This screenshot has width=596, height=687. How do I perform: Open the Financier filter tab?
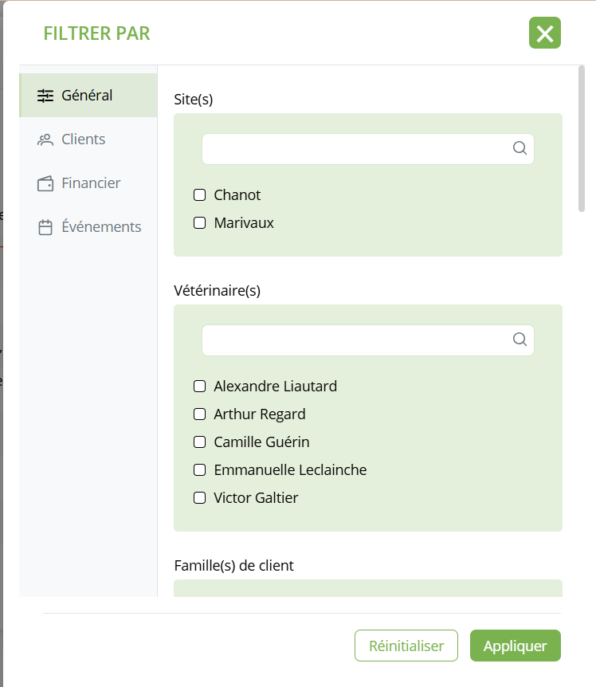pos(91,183)
